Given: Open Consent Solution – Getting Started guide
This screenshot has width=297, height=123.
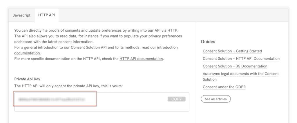Looking at the screenshot, I should (232, 51).
